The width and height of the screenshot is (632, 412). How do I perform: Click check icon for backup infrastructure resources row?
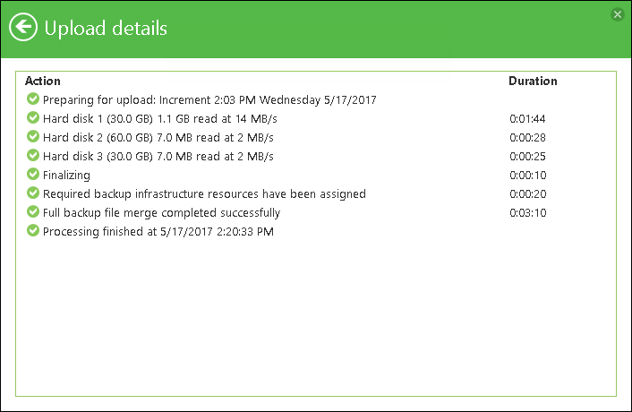pyautogui.click(x=33, y=193)
